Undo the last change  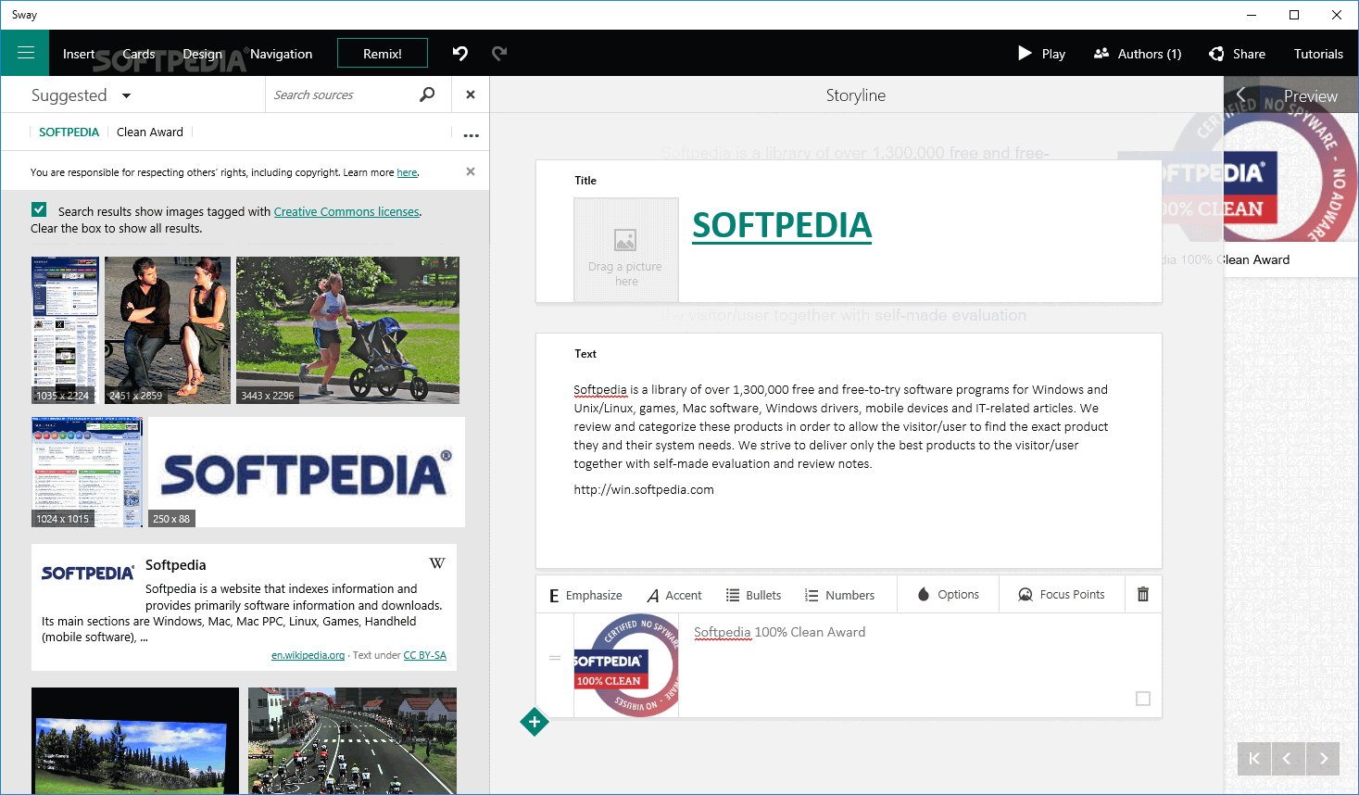click(459, 53)
